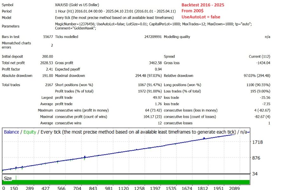Select the average loss trade value -7.35
The width and height of the screenshot is (300, 190).
[266, 104]
